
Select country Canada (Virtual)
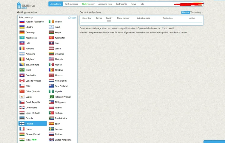pyautogui.click(x=33, y=81)
